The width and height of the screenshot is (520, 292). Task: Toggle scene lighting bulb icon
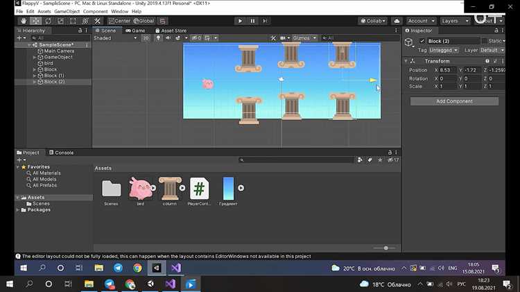click(158, 38)
